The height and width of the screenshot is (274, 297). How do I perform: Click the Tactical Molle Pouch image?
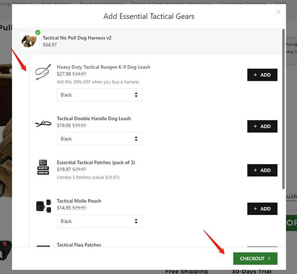click(x=43, y=206)
